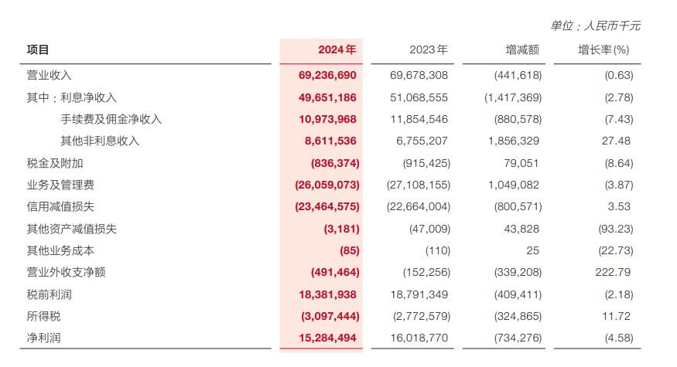677x367 pixels.
Task: Select the 税前利润 2024 value 18,381,938
Action: coord(327,294)
